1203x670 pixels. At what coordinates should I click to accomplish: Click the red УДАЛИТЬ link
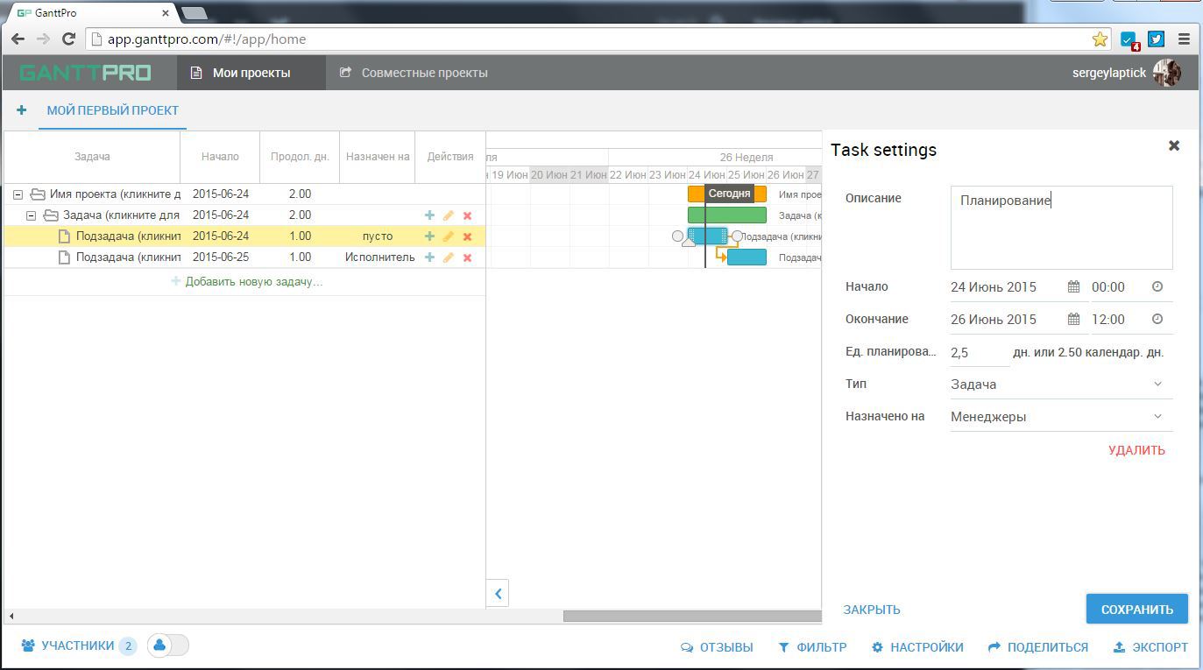click(1136, 450)
